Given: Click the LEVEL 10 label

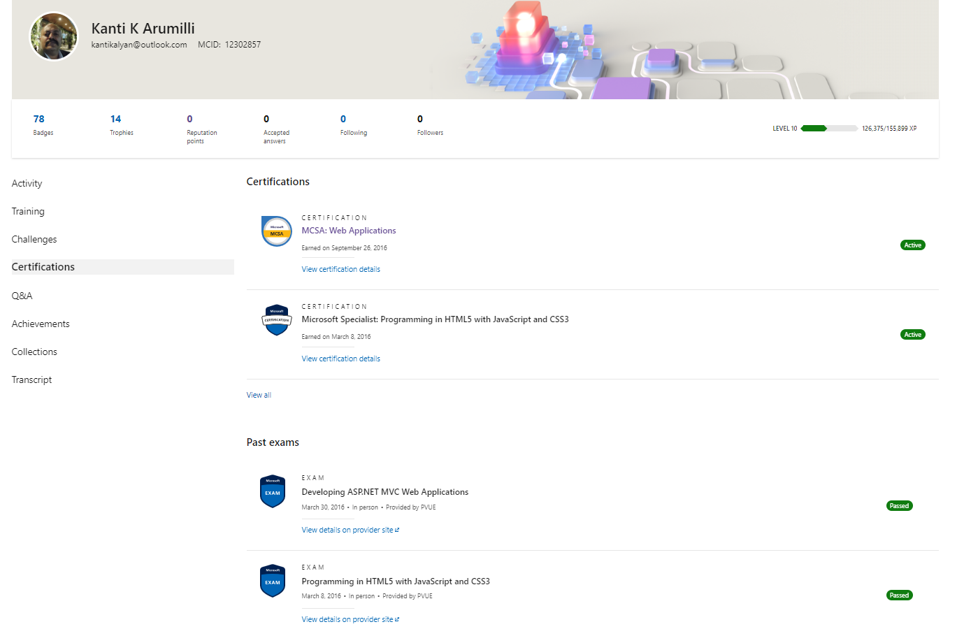Looking at the screenshot, I should coord(784,129).
